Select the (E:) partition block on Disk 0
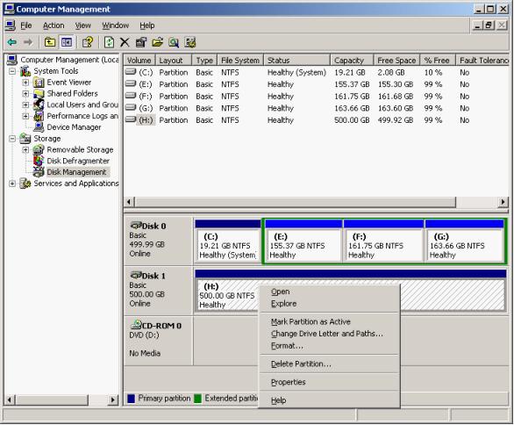This screenshot has width=514, height=425. tap(303, 241)
